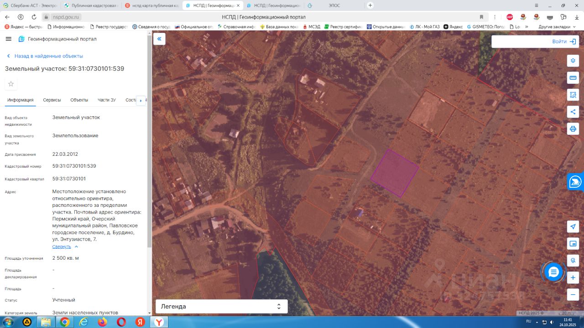Open Другие закладки bookmarks folder
584x328 pixels.
pos(557,27)
